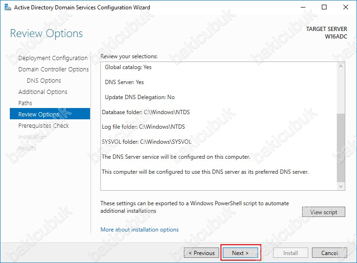Image resolution: width=357 pixels, height=263 pixels.
Task: Click the wizard app icon in title bar
Action: pyautogui.click(x=7, y=7)
